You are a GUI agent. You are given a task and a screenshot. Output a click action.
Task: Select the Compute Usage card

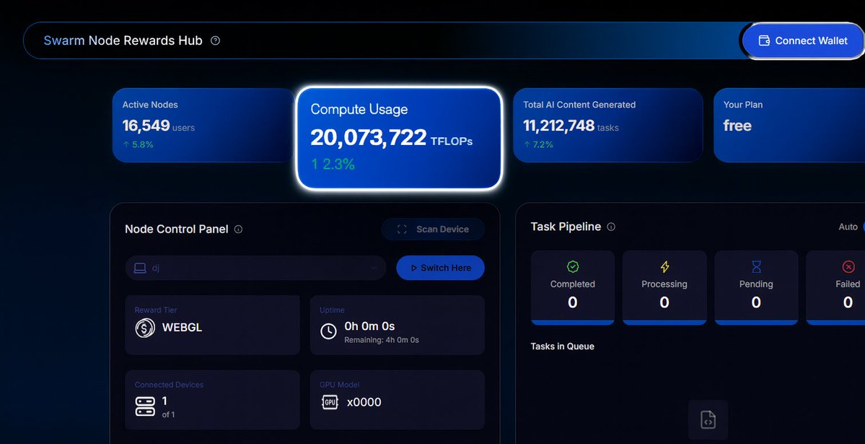tap(399, 138)
